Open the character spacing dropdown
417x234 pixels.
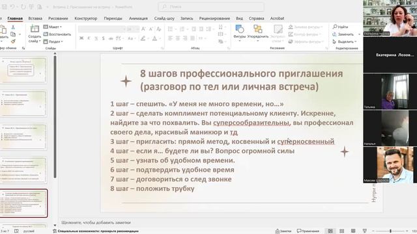tap(120, 38)
